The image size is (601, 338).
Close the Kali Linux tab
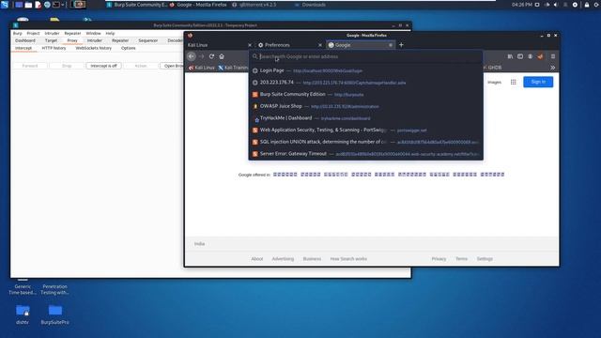pyautogui.click(x=250, y=45)
